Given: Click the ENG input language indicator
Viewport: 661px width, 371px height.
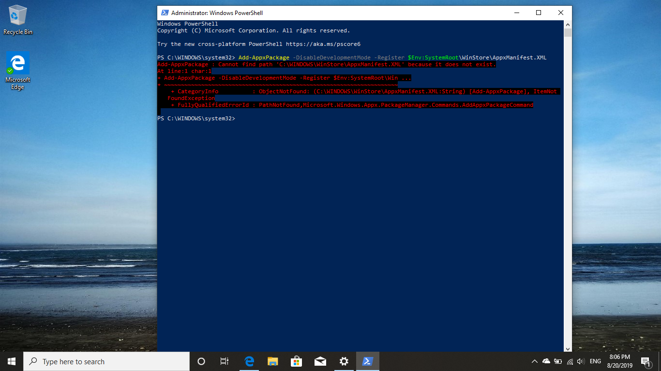Looking at the screenshot, I should tap(595, 361).
